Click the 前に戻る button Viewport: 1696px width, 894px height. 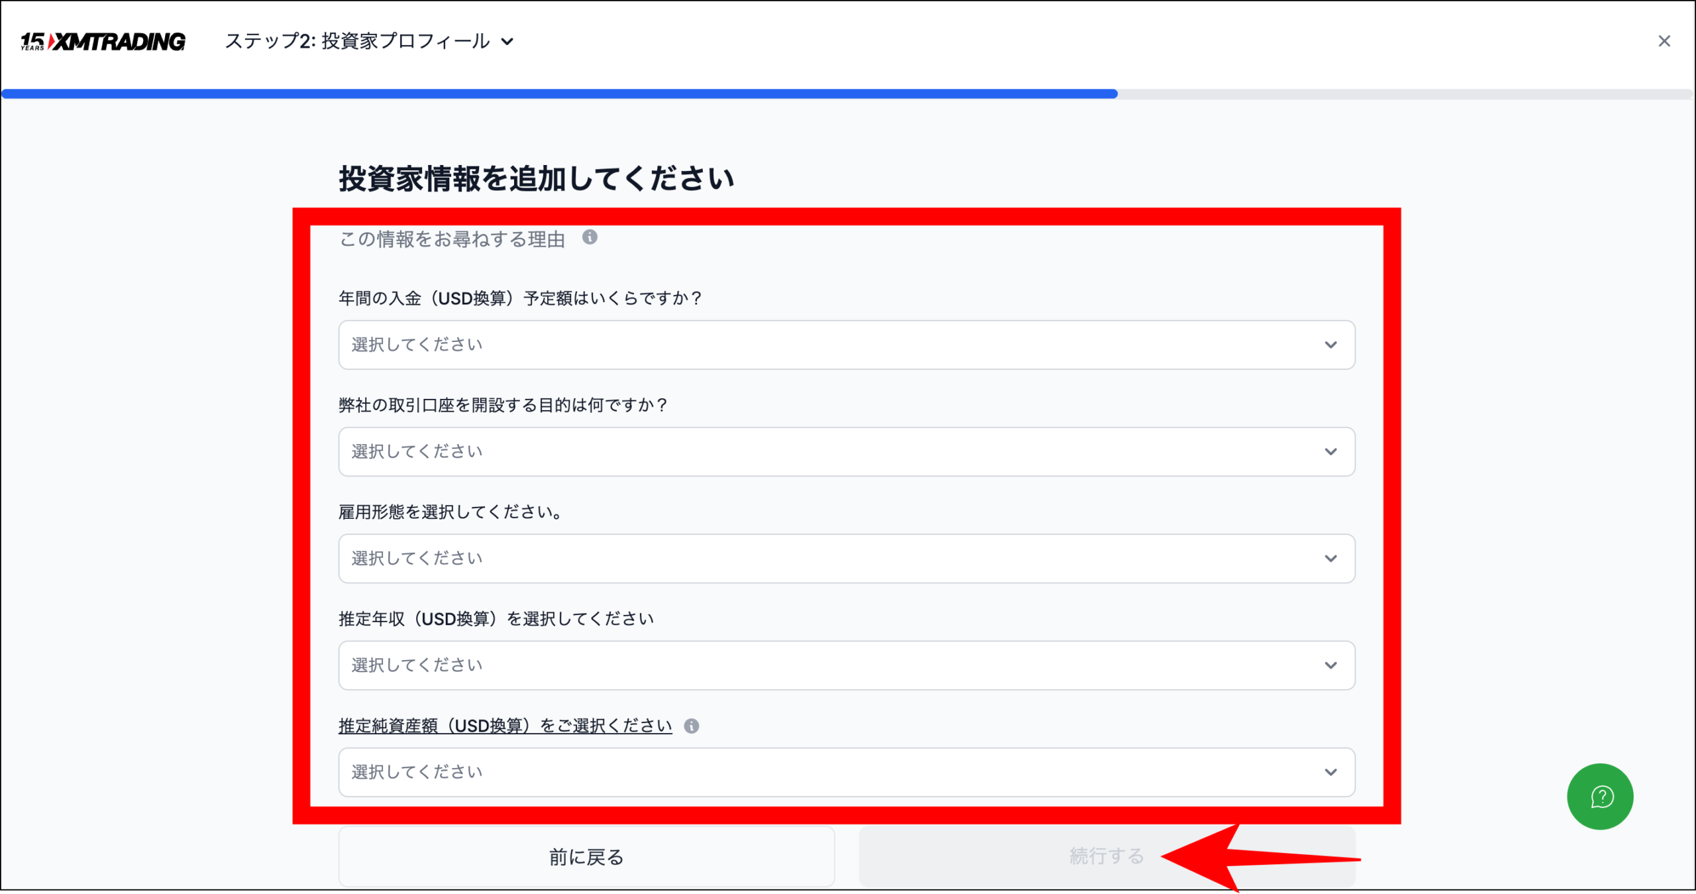click(x=586, y=856)
